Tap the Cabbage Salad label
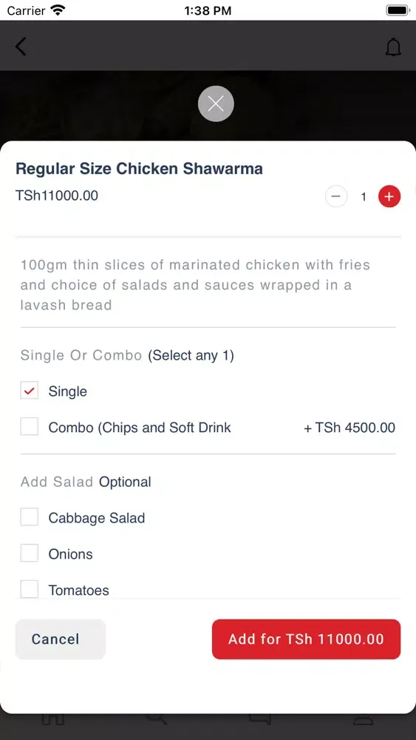Screen dimensions: 416x740 97,518
